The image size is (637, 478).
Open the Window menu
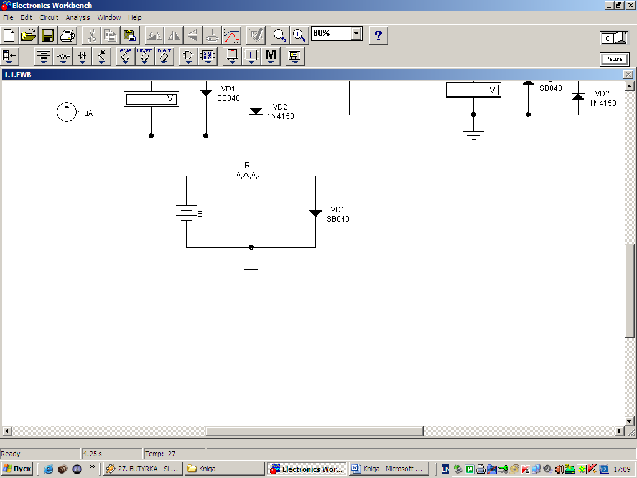tap(109, 17)
